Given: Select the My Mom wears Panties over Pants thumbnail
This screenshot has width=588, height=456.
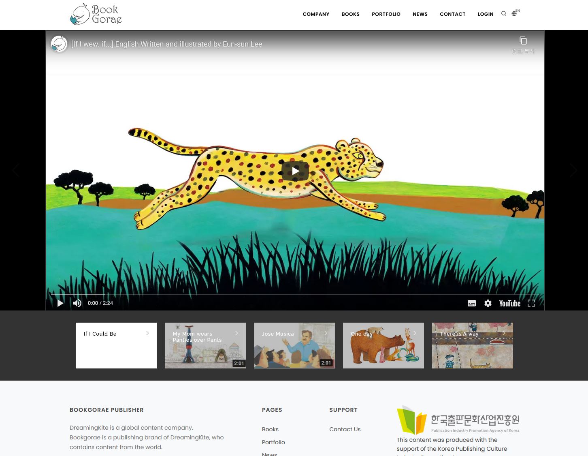Looking at the screenshot, I should click(x=205, y=345).
